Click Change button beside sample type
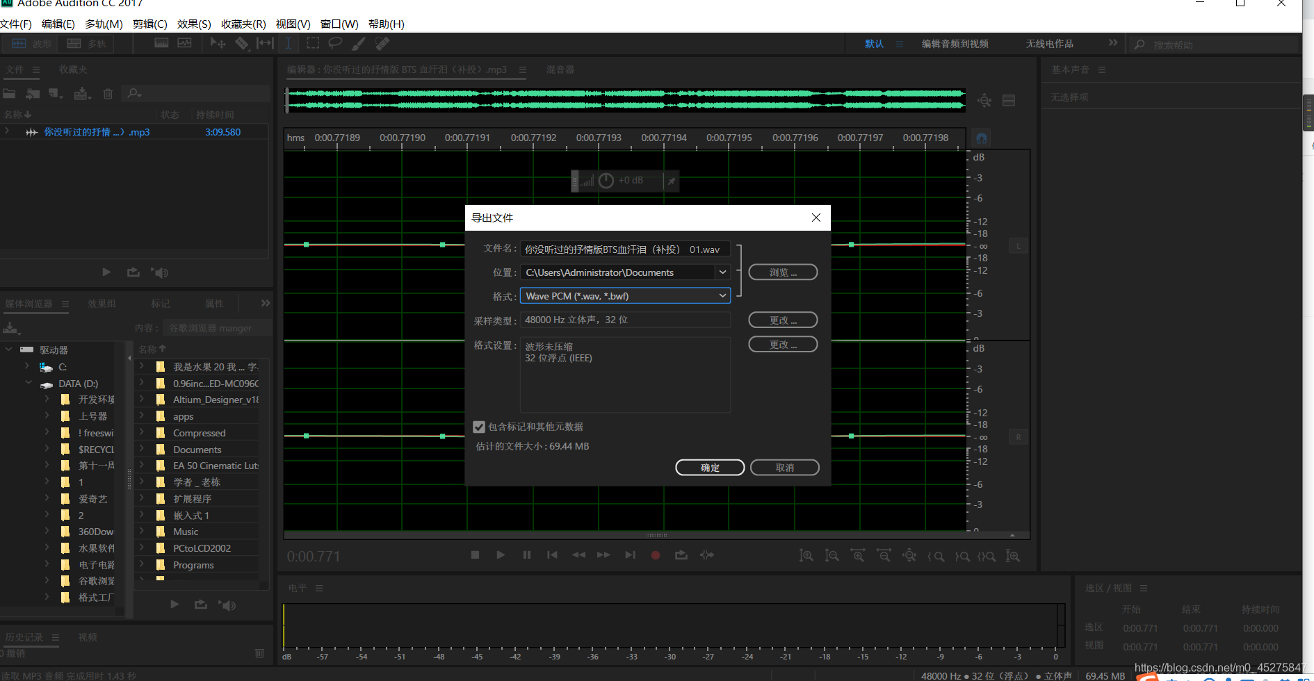This screenshot has width=1314, height=681. coord(783,320)
